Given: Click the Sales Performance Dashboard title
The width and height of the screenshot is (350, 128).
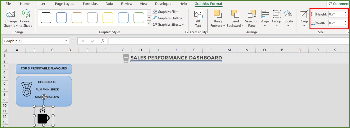Looking at the screenshot, I should [176, 58].
